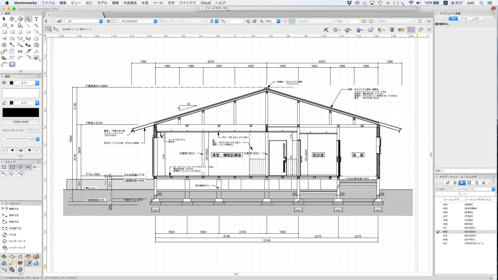Toggle snap to intersection
498x280 pixels.
click(x=29, y=167)
